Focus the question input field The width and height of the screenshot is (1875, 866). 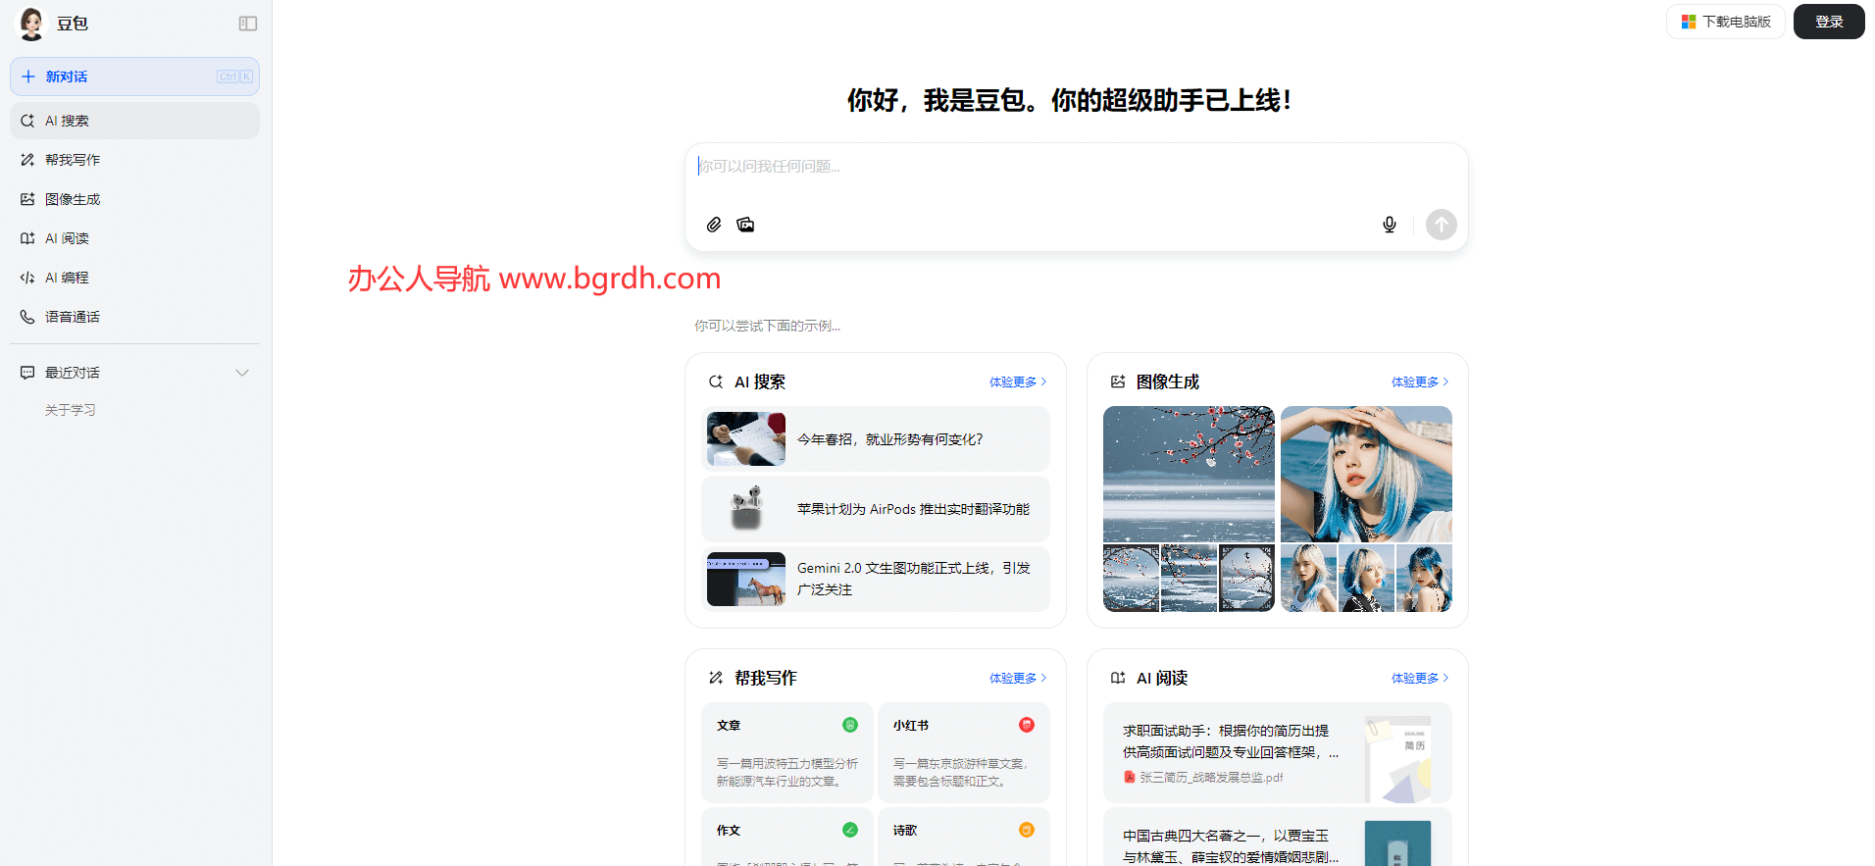coord(1076,167)
